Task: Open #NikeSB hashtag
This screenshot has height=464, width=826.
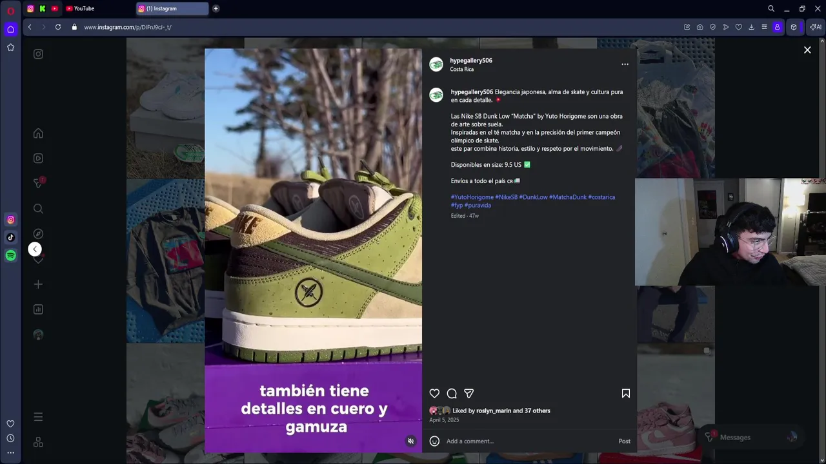Action: click(507, 197)
